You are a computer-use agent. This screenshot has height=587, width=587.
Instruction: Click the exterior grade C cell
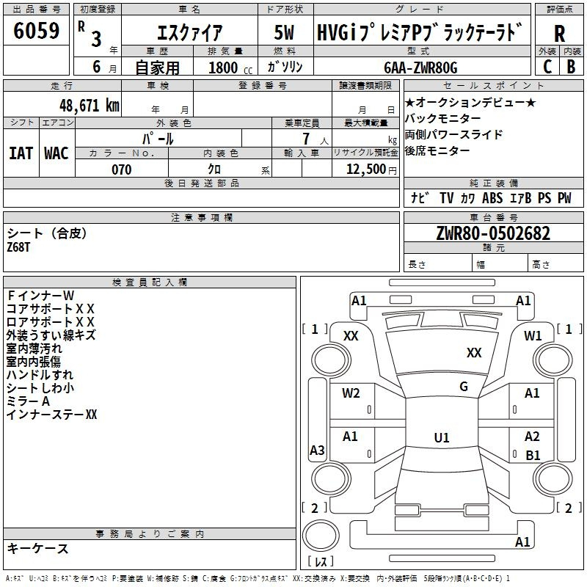(x=547, y=66)
